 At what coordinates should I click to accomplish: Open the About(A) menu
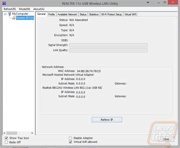pyautogui.click(x=39, y=9)
